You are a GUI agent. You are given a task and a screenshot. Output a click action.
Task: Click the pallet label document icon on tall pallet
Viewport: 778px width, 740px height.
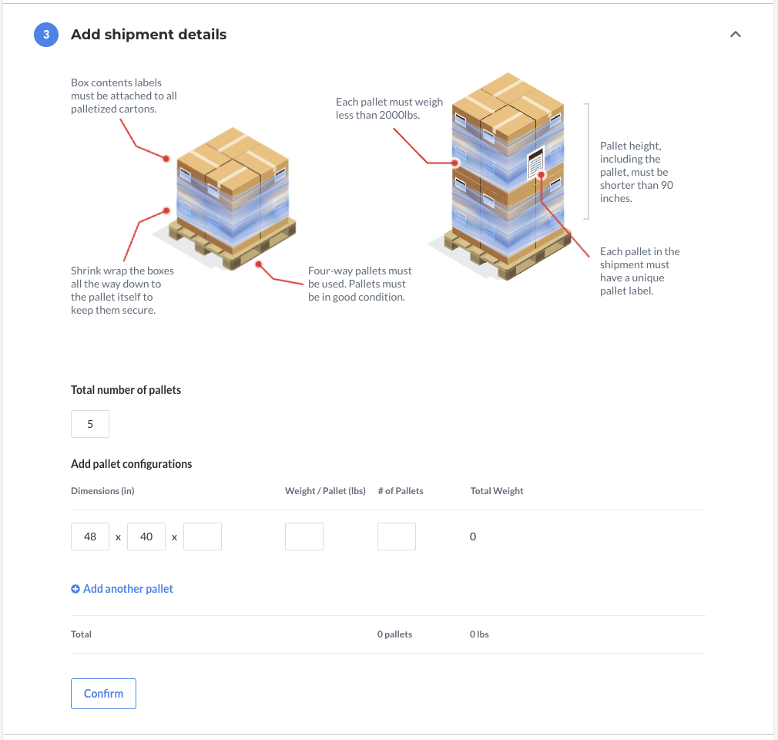(535, 164)
